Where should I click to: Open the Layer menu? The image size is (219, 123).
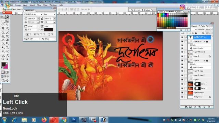25,5
